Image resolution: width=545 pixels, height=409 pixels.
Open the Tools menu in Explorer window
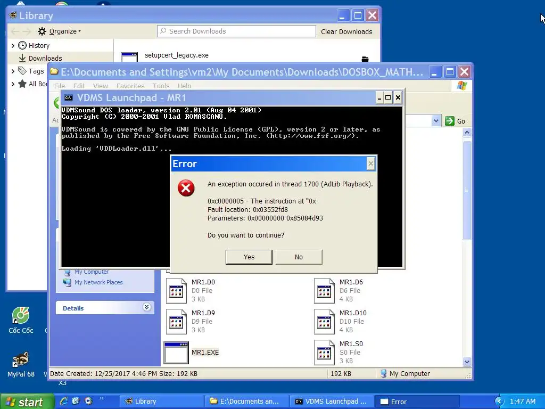[x=161, y=86]
